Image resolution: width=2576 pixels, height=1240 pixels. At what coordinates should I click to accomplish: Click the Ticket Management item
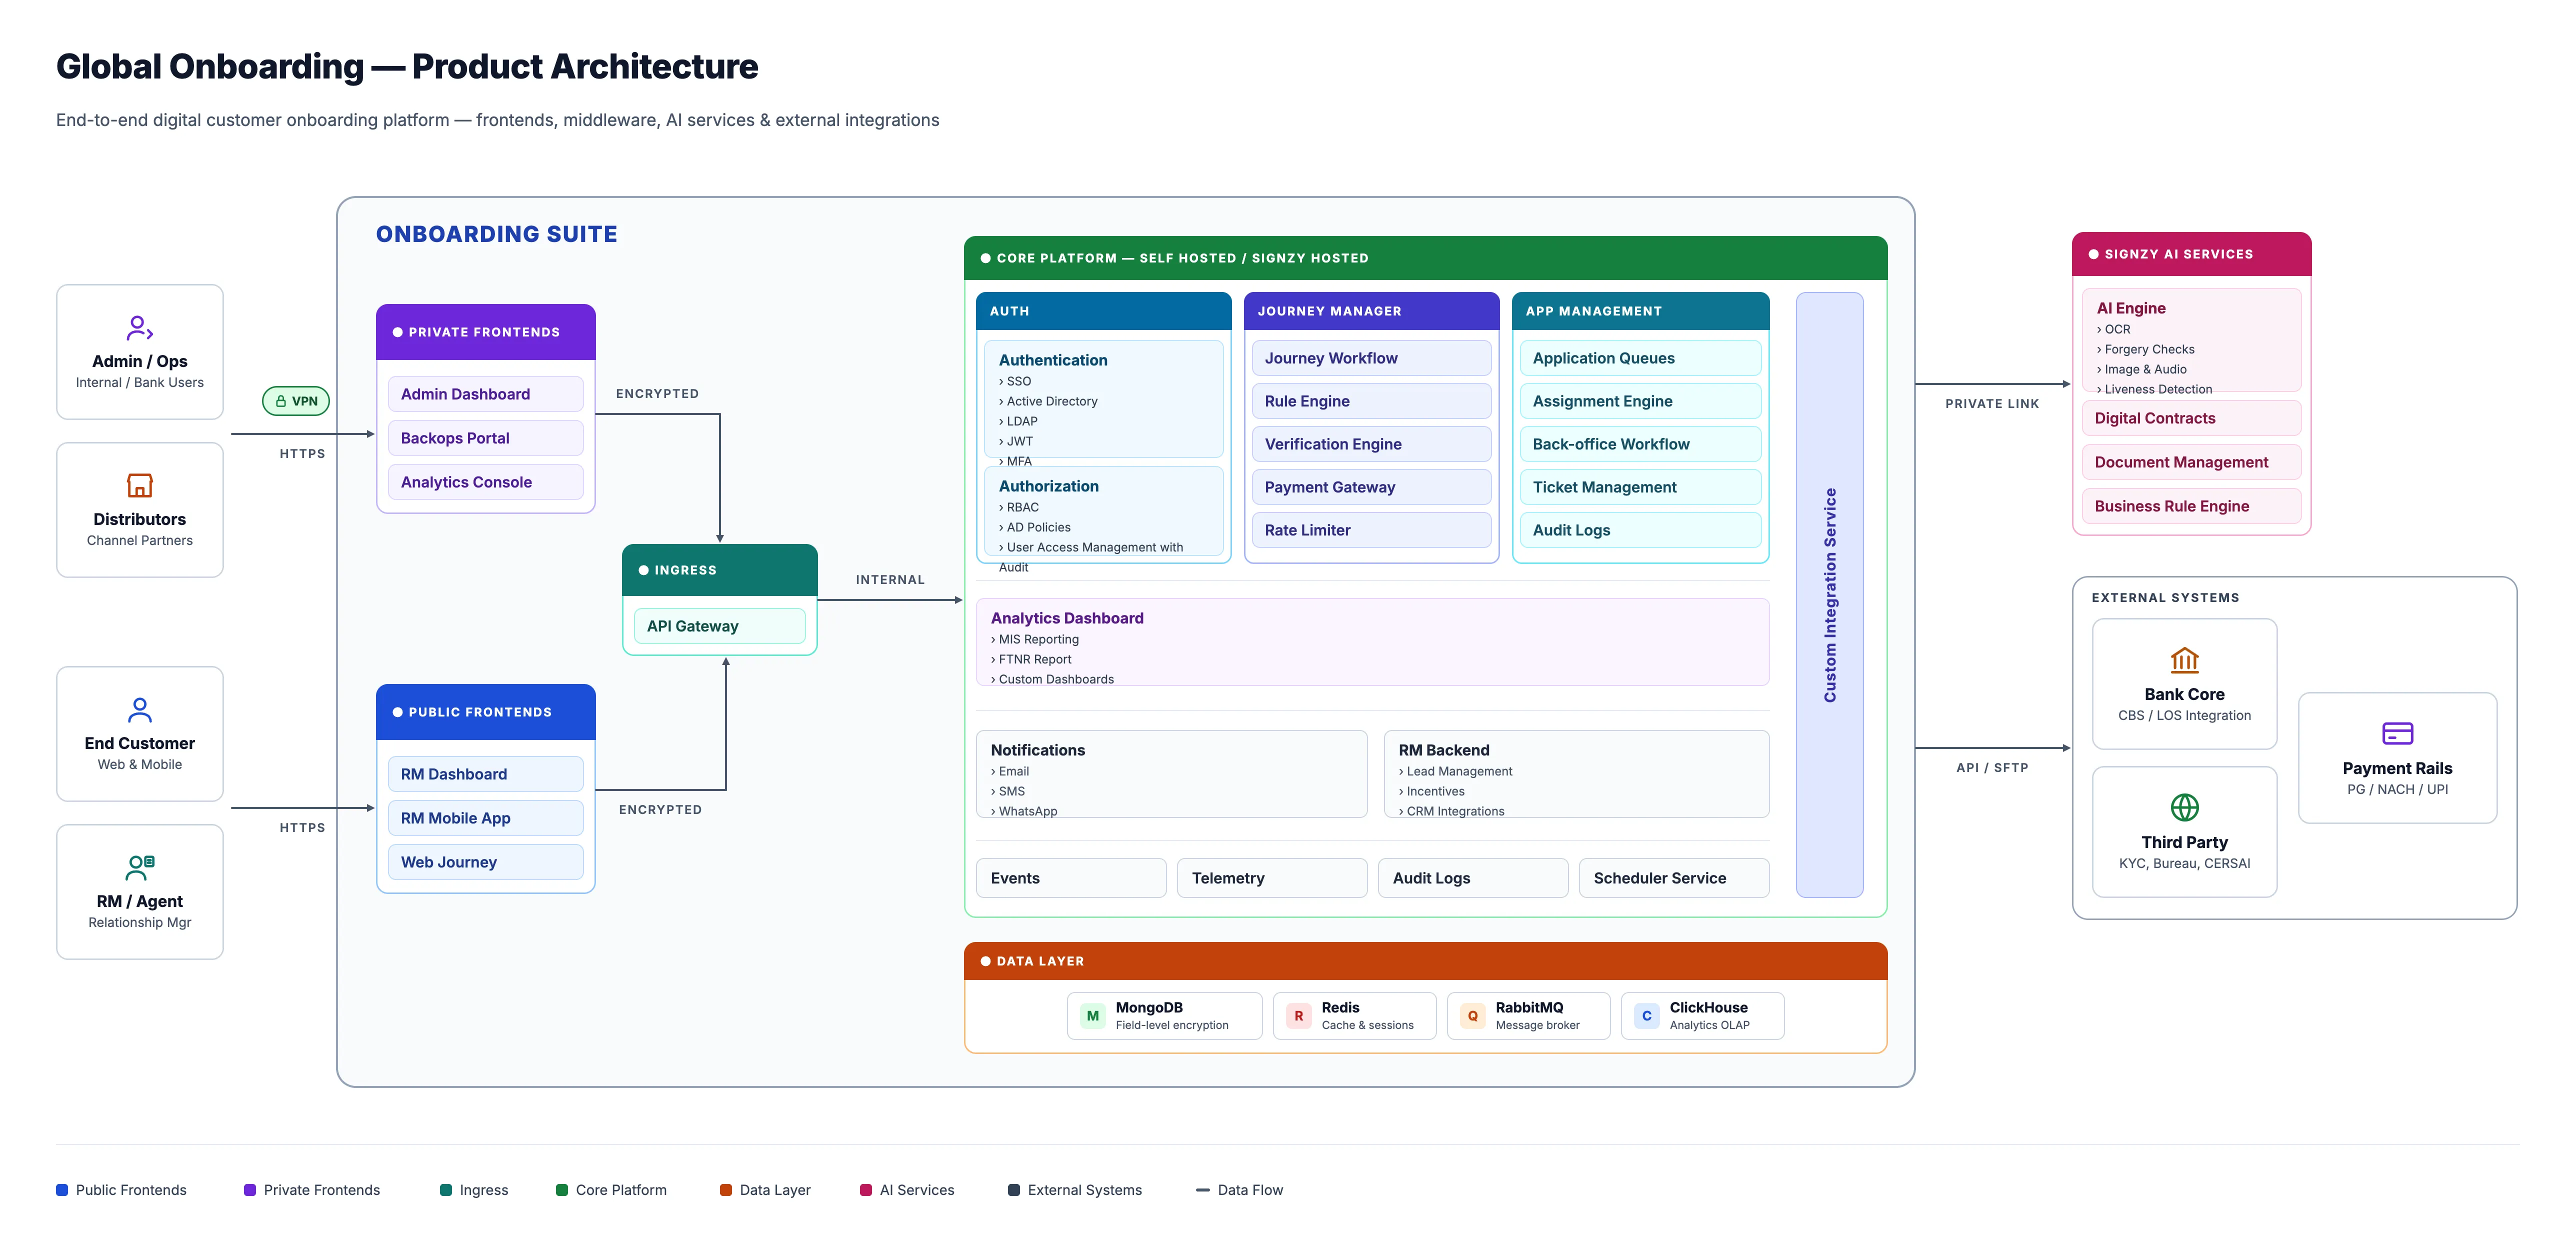tap(1640, 487)
